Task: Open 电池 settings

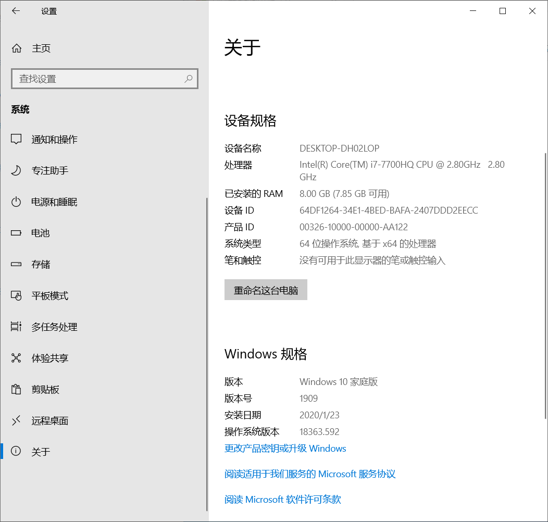Action: [x=104, y=233]
